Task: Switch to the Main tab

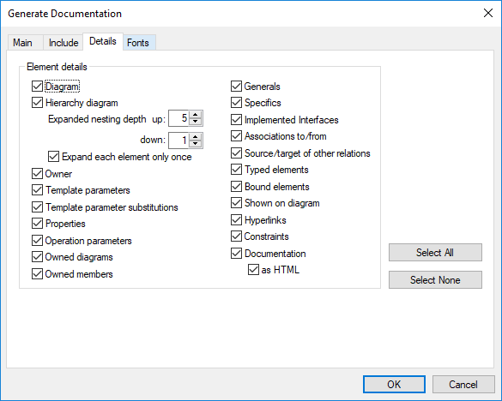Action: [x=22, y=43]
